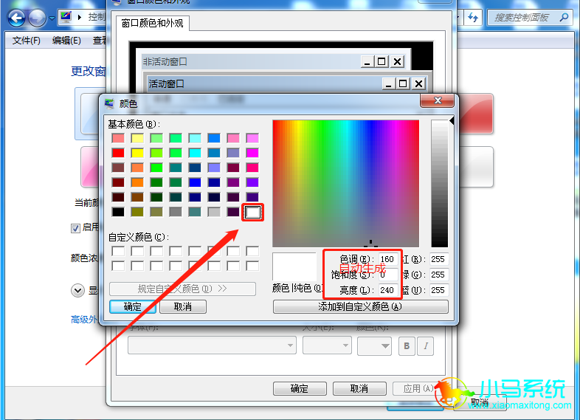Click 取消 in 窗口颜色和外观 dialog
The width and height of the screenshot is (580, 420).
coord(359,388)
